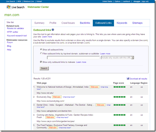Open the Include only results dropdown

(x=117, y=58)
